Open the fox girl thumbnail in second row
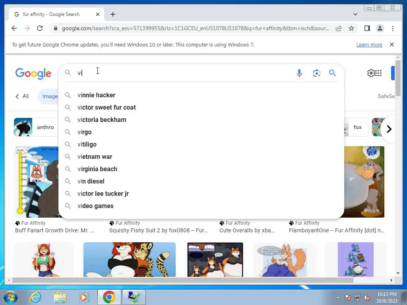This screenshot has width=407, height=305. pos(44,260)
